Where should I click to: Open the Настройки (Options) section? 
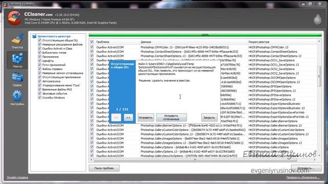[17, 98]
